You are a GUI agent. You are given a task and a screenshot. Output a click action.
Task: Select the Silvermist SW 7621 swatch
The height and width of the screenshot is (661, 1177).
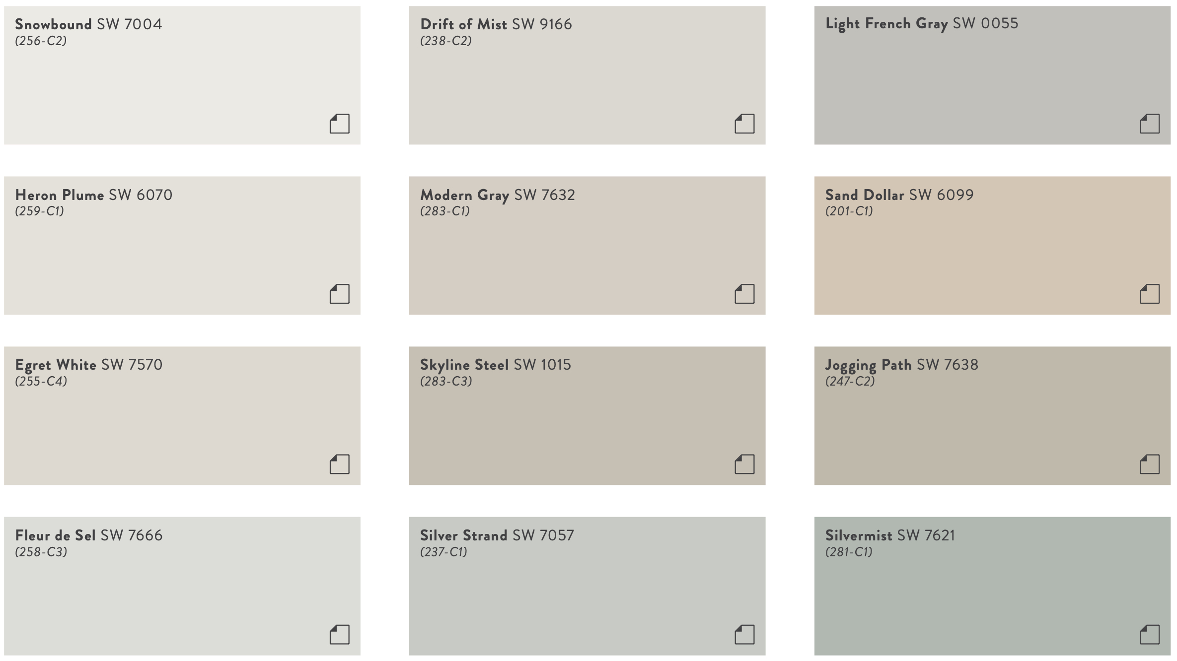coord(992,586)
